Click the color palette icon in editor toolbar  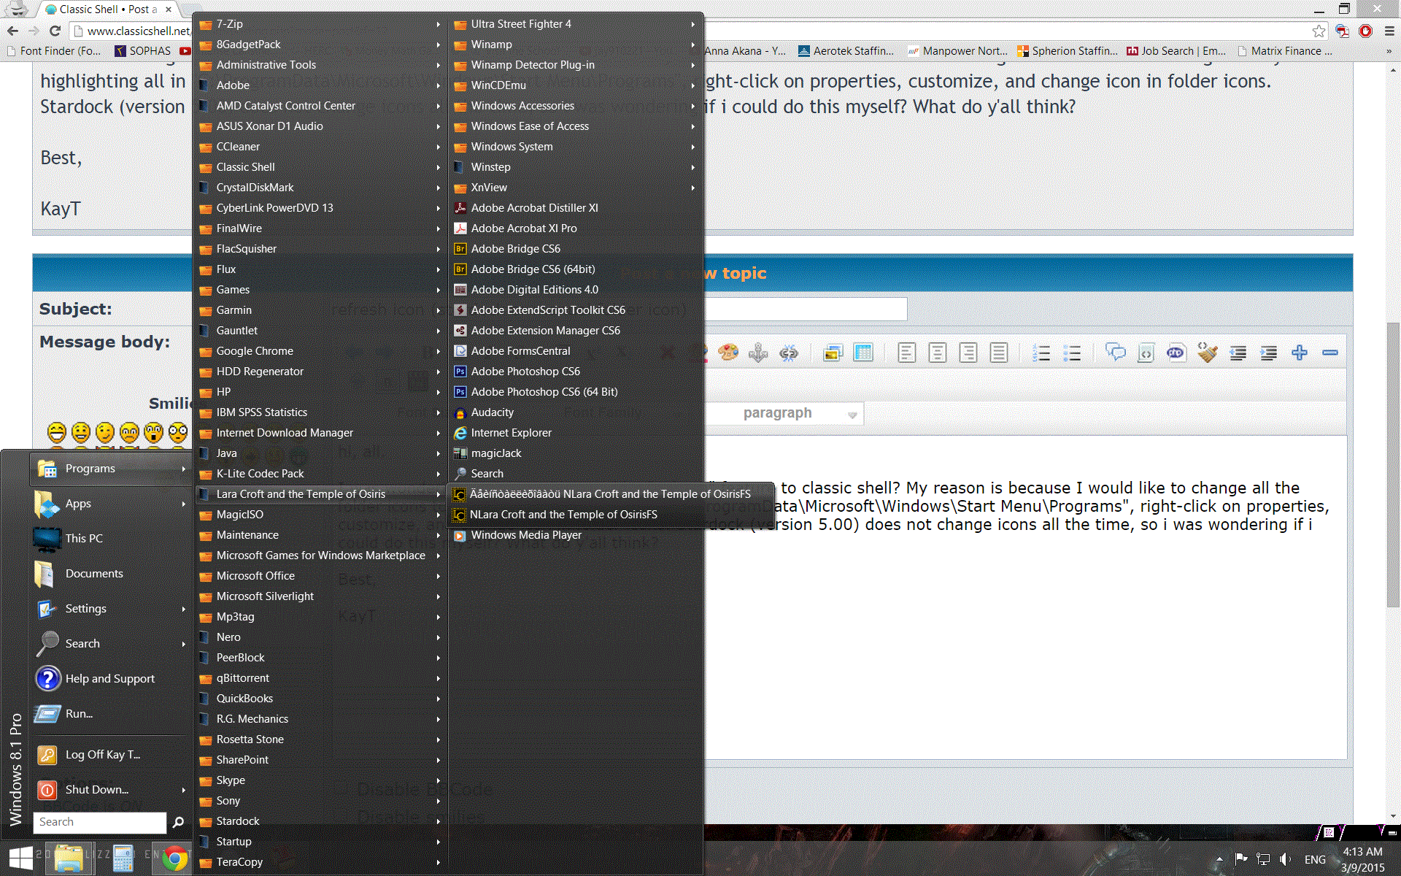pyautogui.click(x=727, y=353)
